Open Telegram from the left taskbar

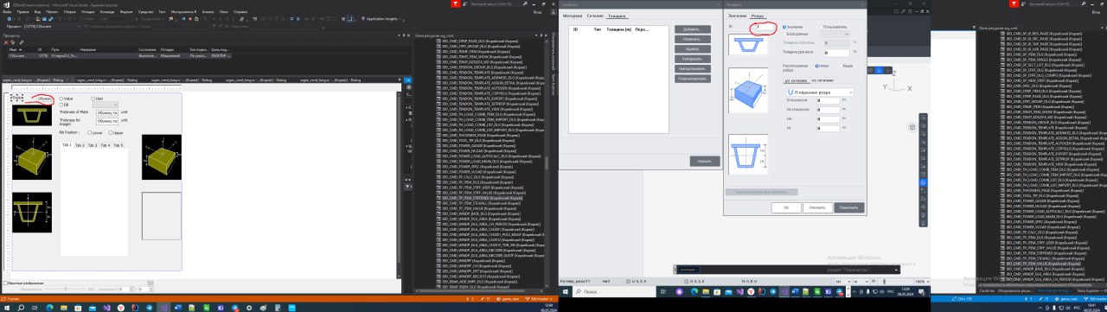point(149,308)
